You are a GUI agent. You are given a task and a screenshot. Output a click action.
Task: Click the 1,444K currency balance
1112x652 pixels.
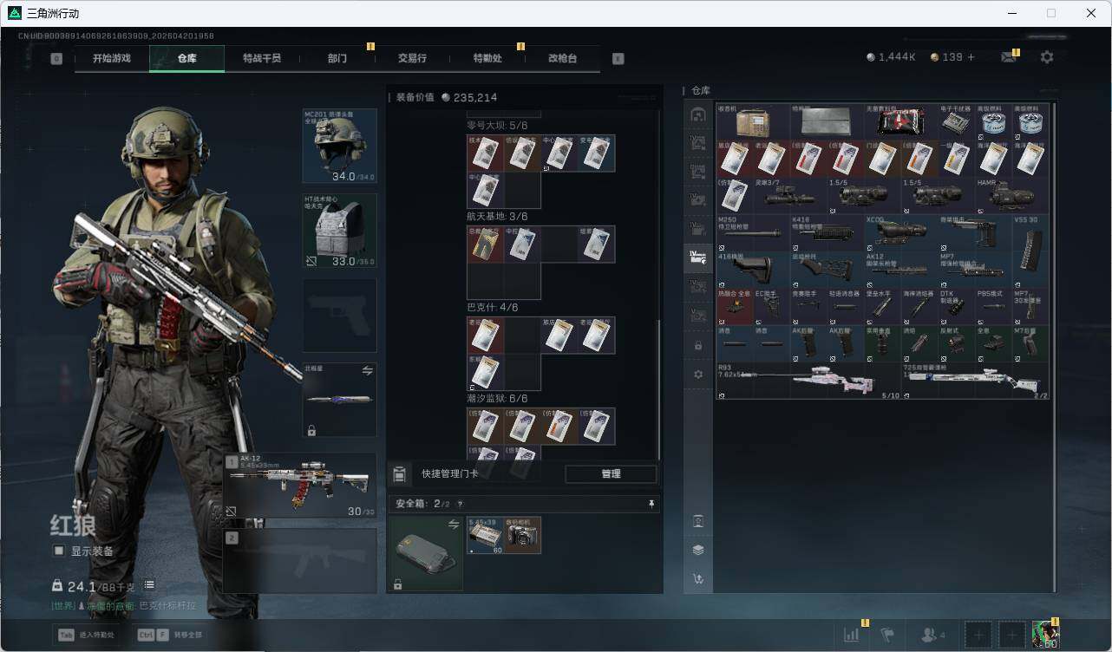(x=891, y=57)
